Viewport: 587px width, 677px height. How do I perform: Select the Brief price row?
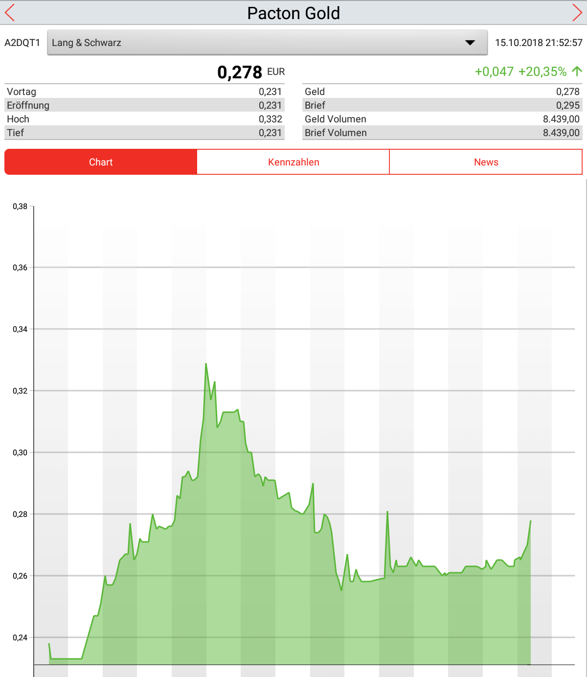[x=442, y=105]
